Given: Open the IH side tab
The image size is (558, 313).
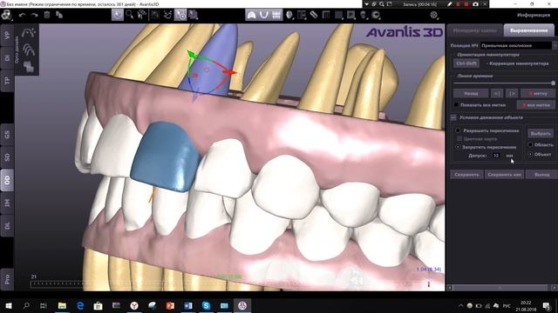Looking at the screenshot, I should (x=7, y=203).
